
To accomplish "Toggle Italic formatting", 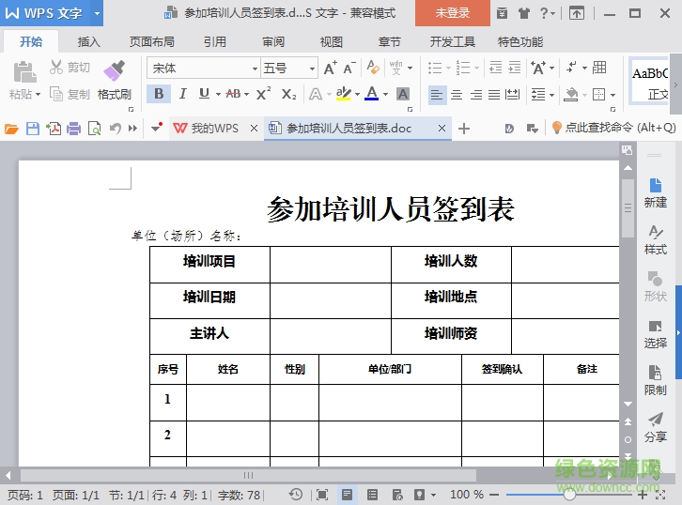I will pyautogui.click(x=181, y=94).
